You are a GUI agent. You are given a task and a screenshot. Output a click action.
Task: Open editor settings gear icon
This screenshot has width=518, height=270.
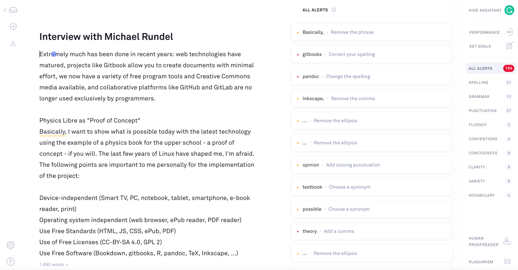click(x=10, y=245)
